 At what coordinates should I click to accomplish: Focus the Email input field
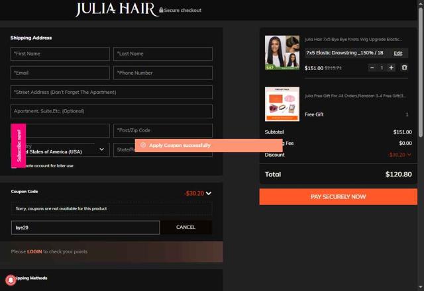click(x=60, y=73)
